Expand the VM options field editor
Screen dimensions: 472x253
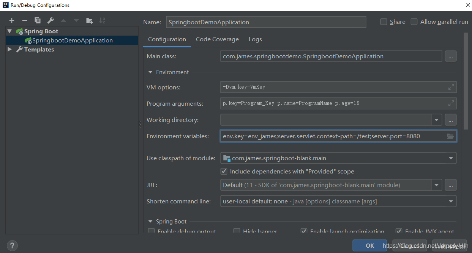pyautogui.click(x=451, y=87)
